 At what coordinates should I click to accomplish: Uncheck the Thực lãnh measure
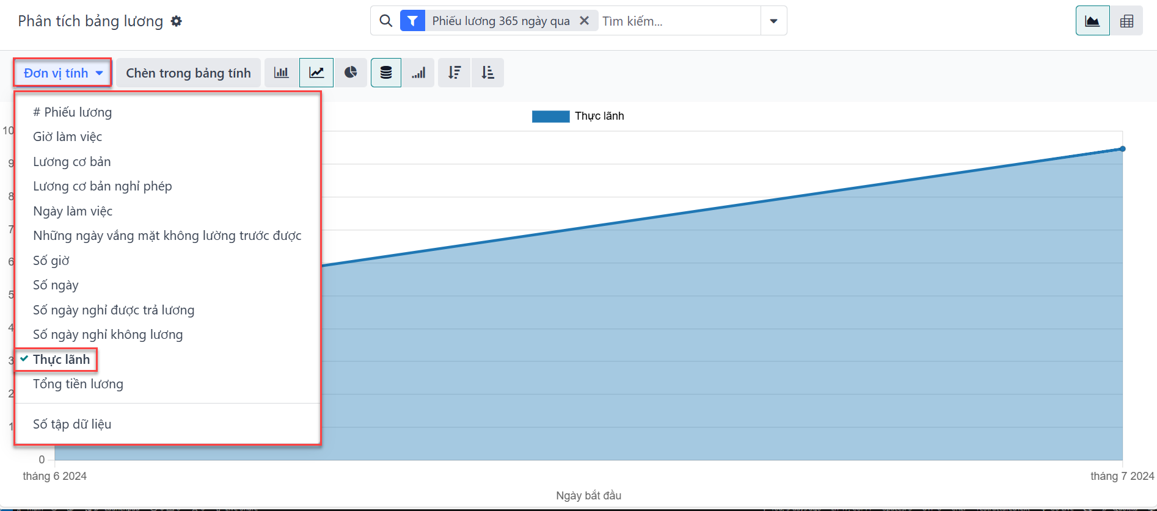coord(61,360)
